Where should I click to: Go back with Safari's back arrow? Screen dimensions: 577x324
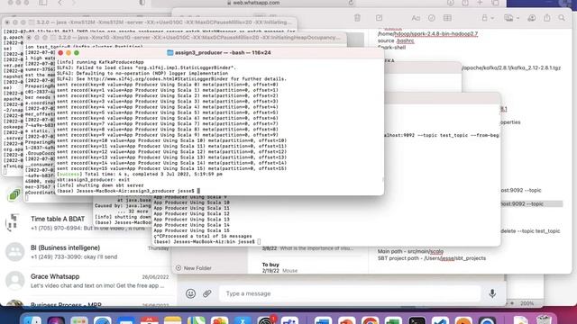coord(60,3)
